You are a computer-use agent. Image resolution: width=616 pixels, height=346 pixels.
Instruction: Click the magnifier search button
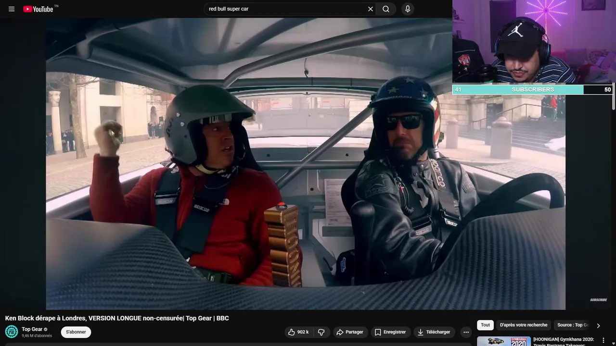click(x=386, y=9)
